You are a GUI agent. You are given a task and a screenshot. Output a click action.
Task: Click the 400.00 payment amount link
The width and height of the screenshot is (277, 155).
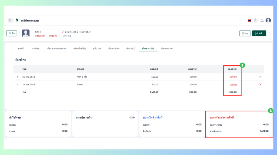click(x=233, y=77)
